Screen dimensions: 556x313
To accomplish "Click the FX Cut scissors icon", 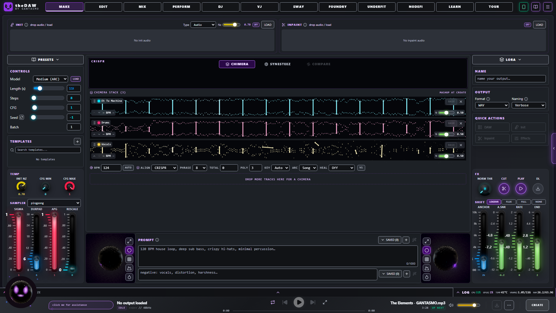I will point(504,189).
